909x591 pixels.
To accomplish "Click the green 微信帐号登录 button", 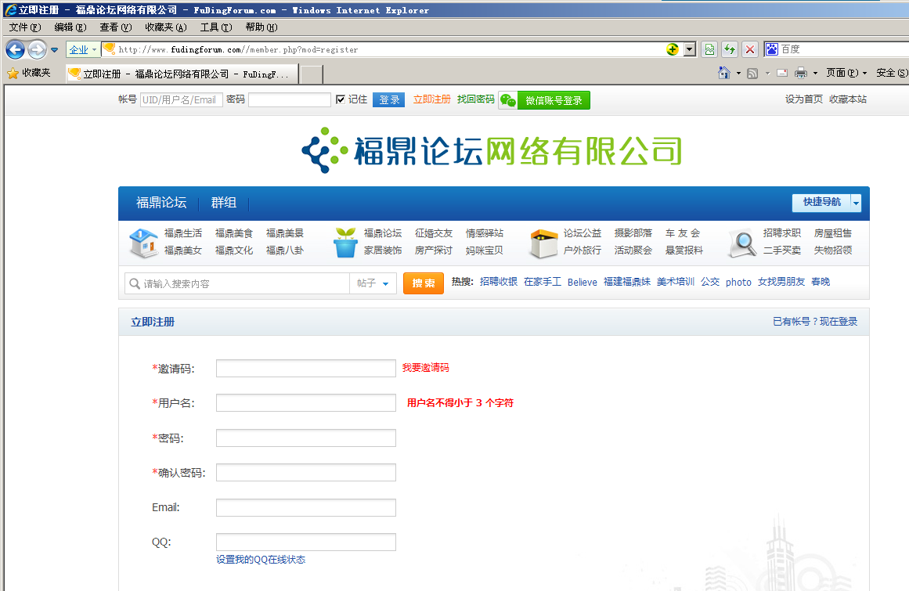I will coord(554,100).
